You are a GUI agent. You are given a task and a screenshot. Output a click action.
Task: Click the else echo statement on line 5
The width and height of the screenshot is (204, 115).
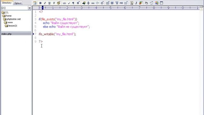(66, 27)
